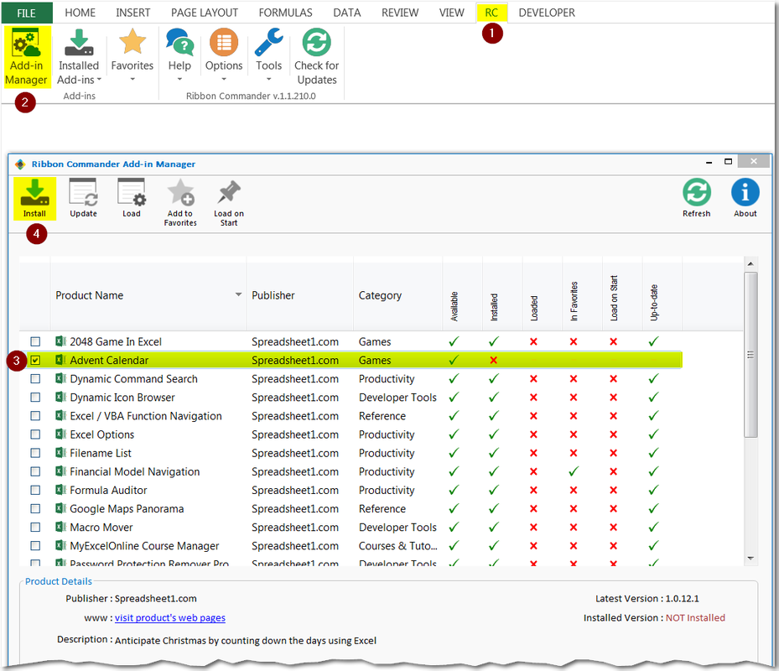
Task: Click the Ribbon Commander title bar logo
Action: (20, 164)
